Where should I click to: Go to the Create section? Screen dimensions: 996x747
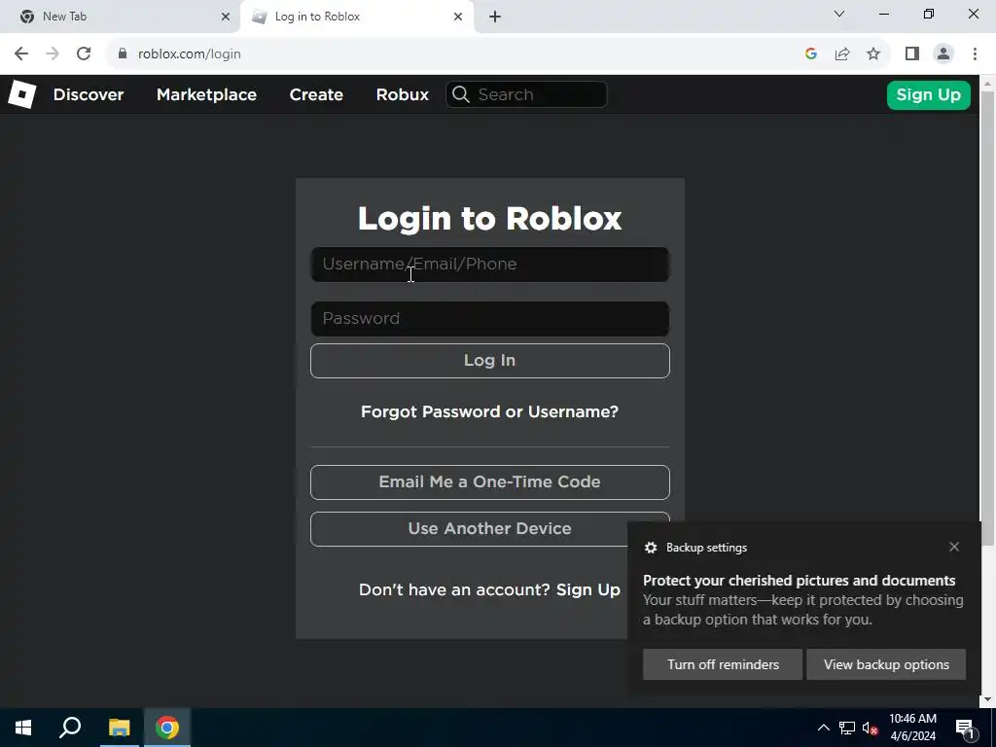pos(316,94)
